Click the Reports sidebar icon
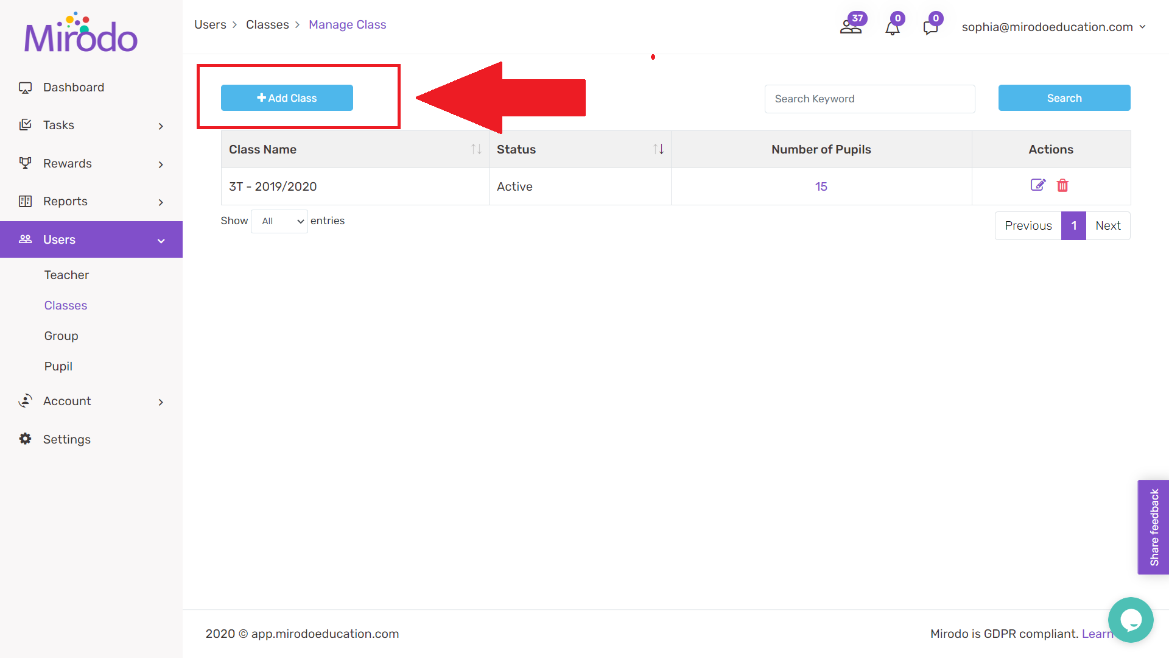Screen dimensions: 1169x658 coord(25,201)
